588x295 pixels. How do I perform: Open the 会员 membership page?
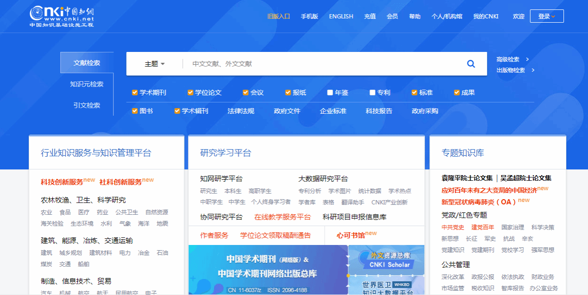(392, 17)
